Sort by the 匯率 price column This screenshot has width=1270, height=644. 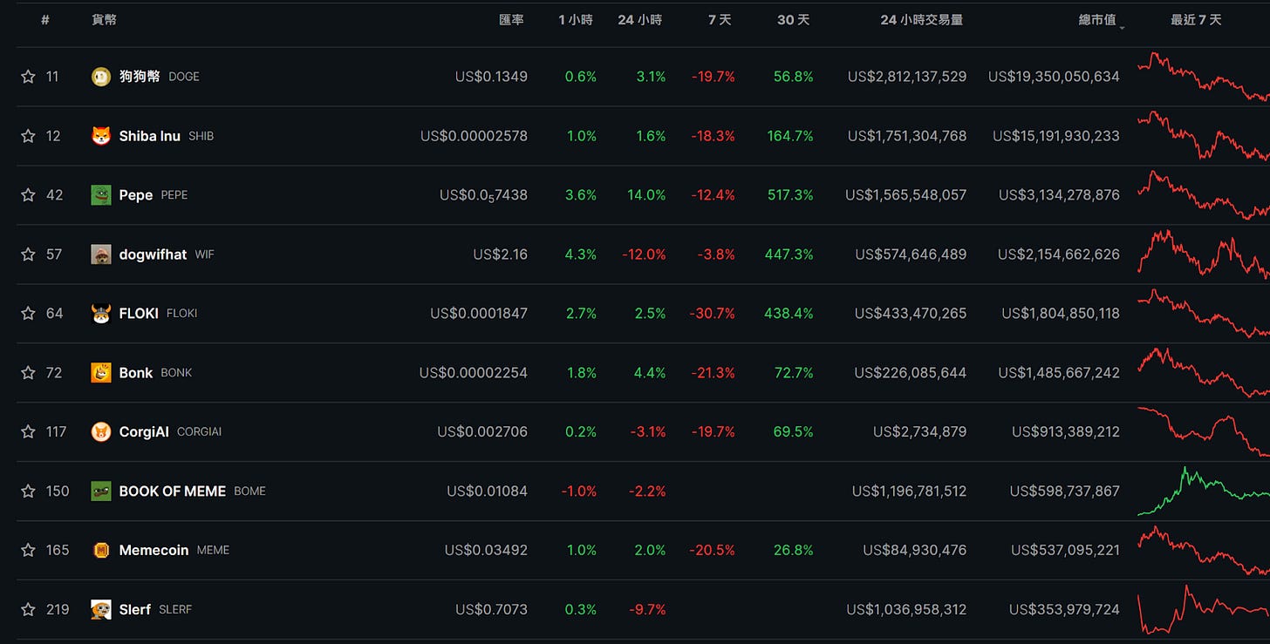512,19
